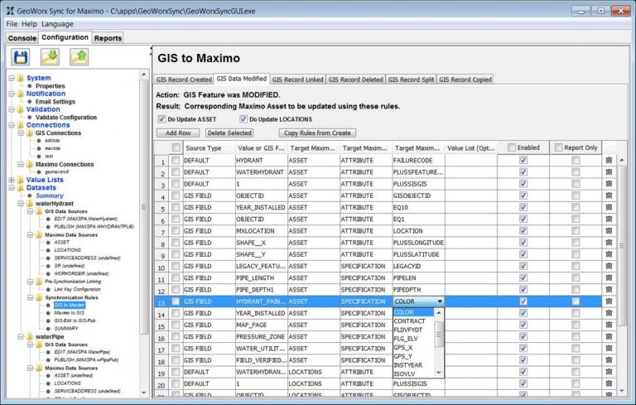This screenshot has height=405, width=636.
Task: Click the trash icon on highlighted row 13
Action: (x=609, y=302)
